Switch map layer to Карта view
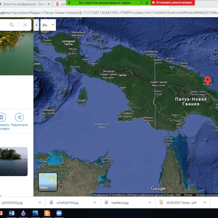Screen dimensions: 218x218 coord(48,182)
